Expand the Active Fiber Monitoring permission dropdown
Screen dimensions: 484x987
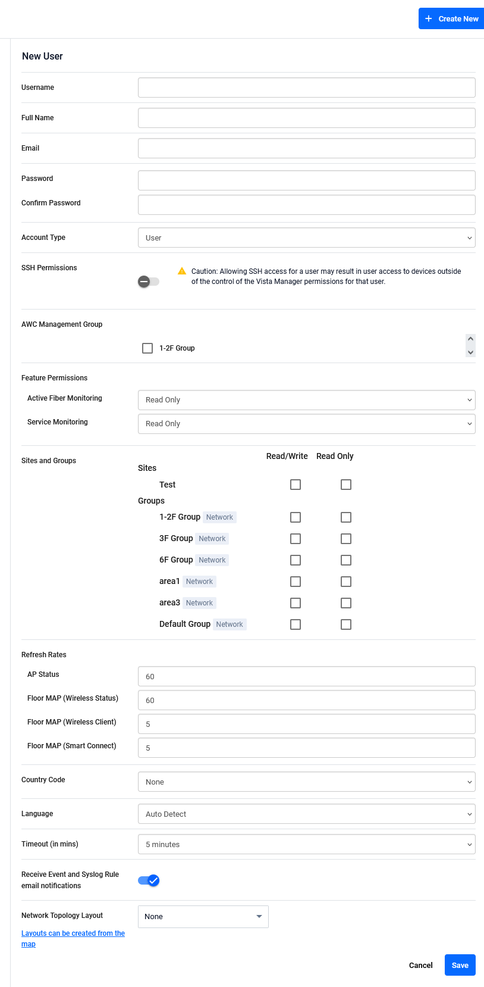click(x=306, y=400)
